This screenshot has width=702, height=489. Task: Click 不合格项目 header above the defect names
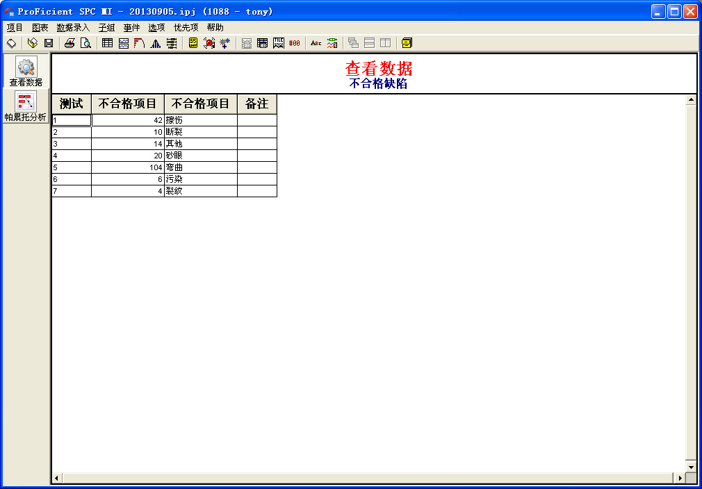[x=201, y=103]
